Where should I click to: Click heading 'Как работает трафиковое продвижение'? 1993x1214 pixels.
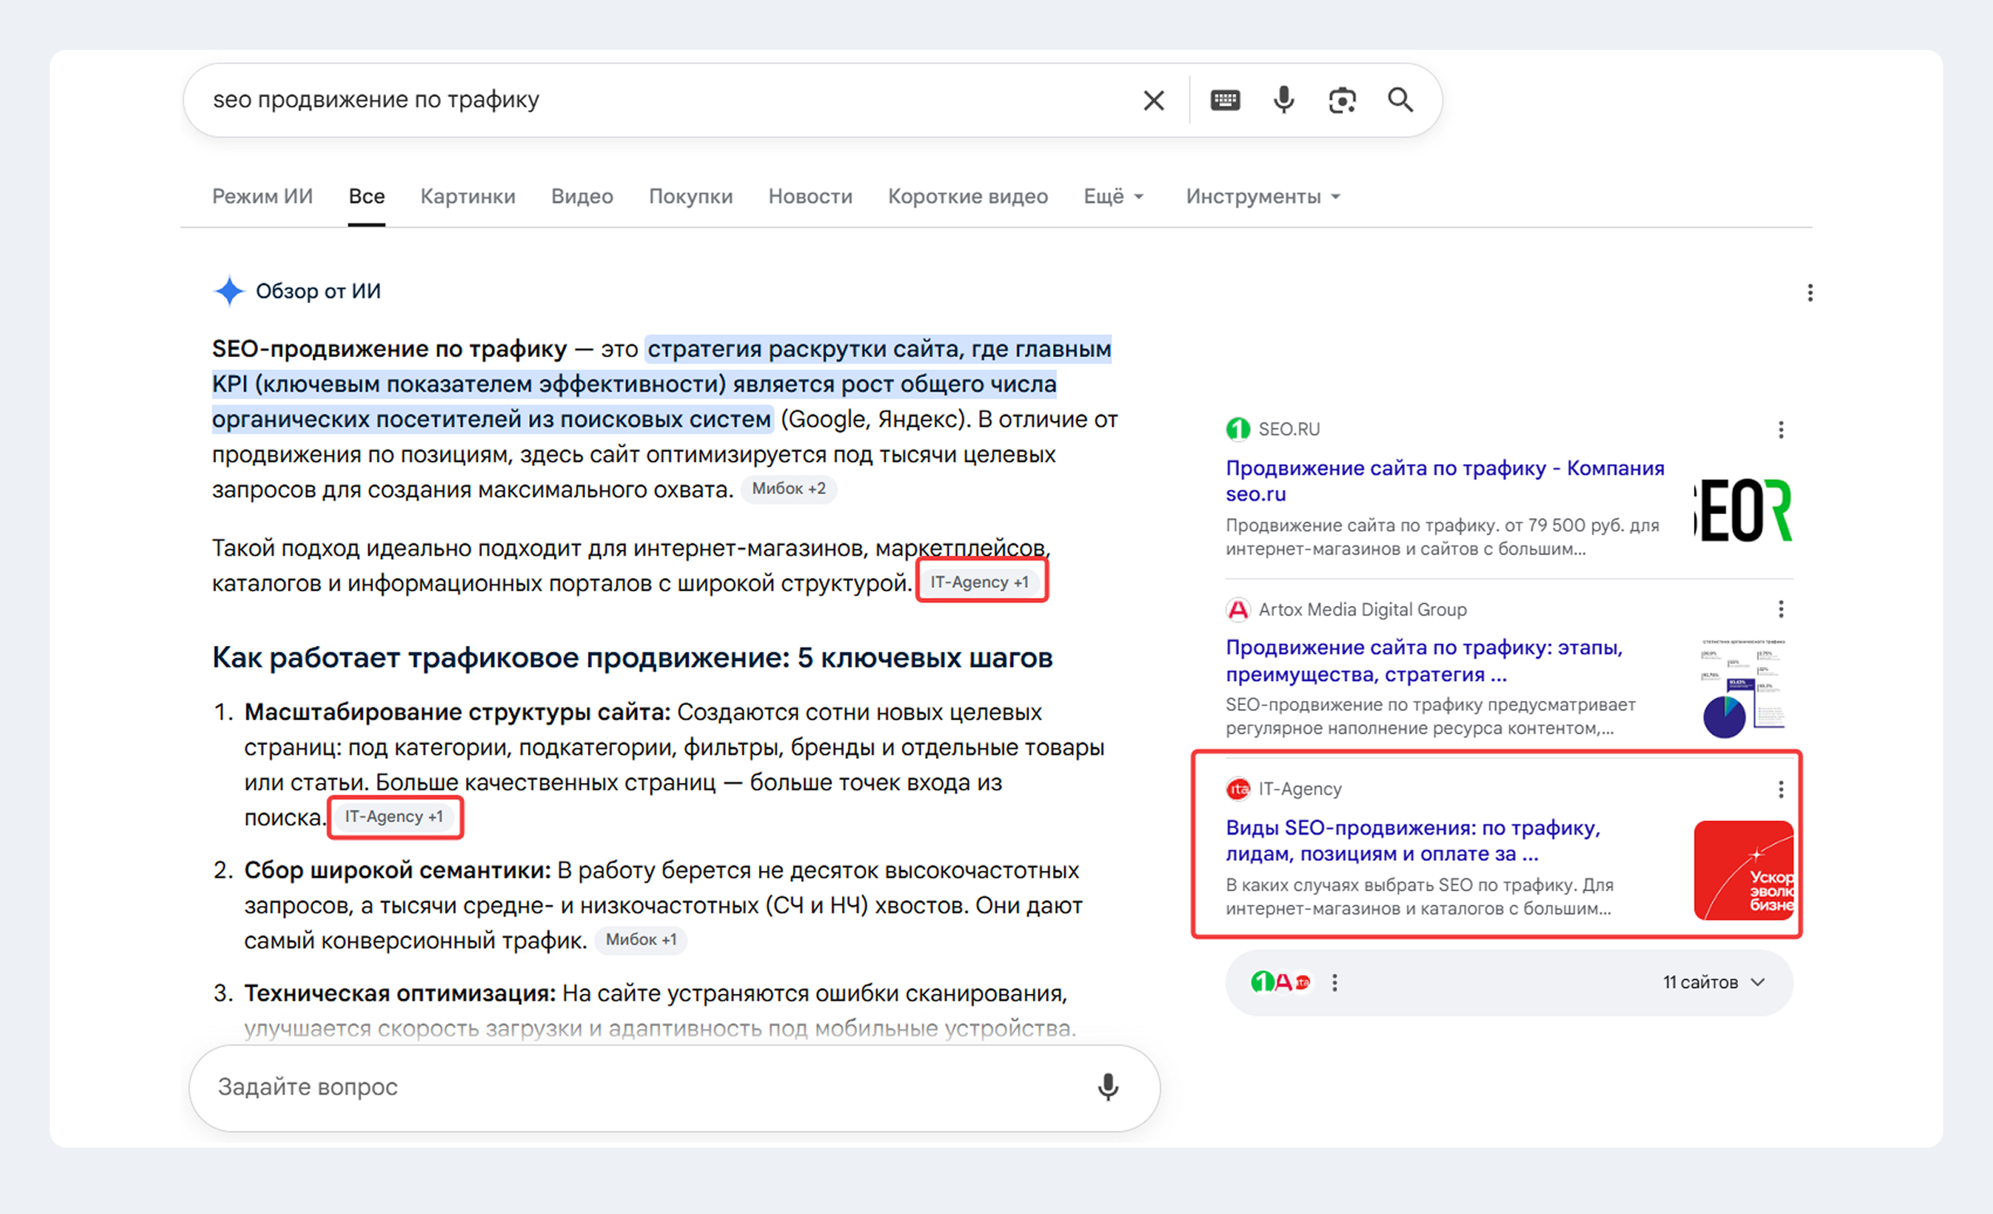[x=632, y=658]
